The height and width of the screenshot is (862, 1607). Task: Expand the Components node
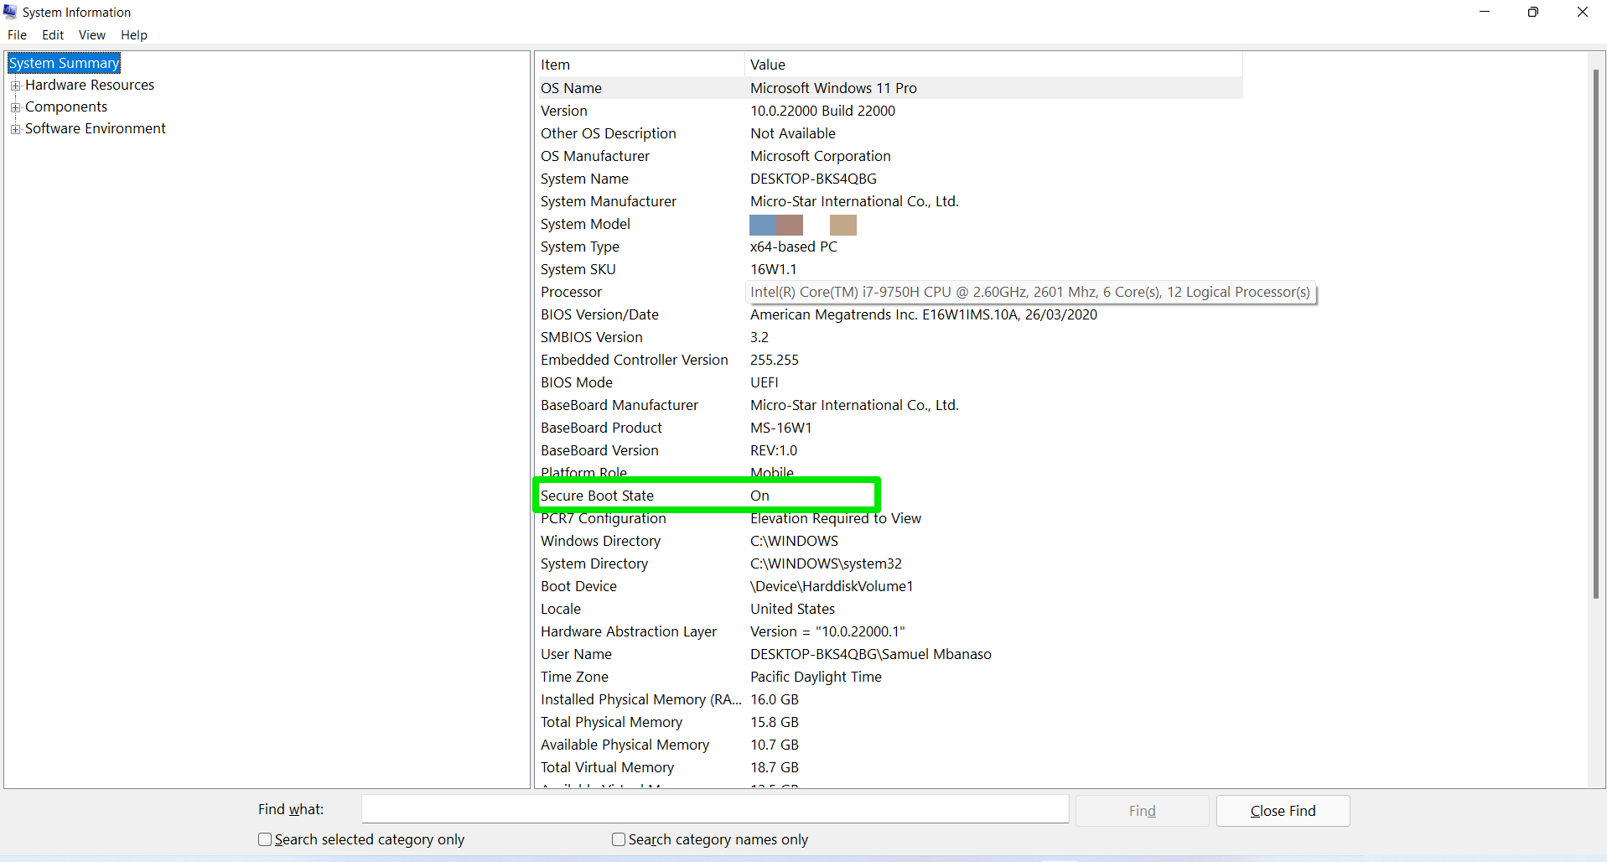pos(15,107)
